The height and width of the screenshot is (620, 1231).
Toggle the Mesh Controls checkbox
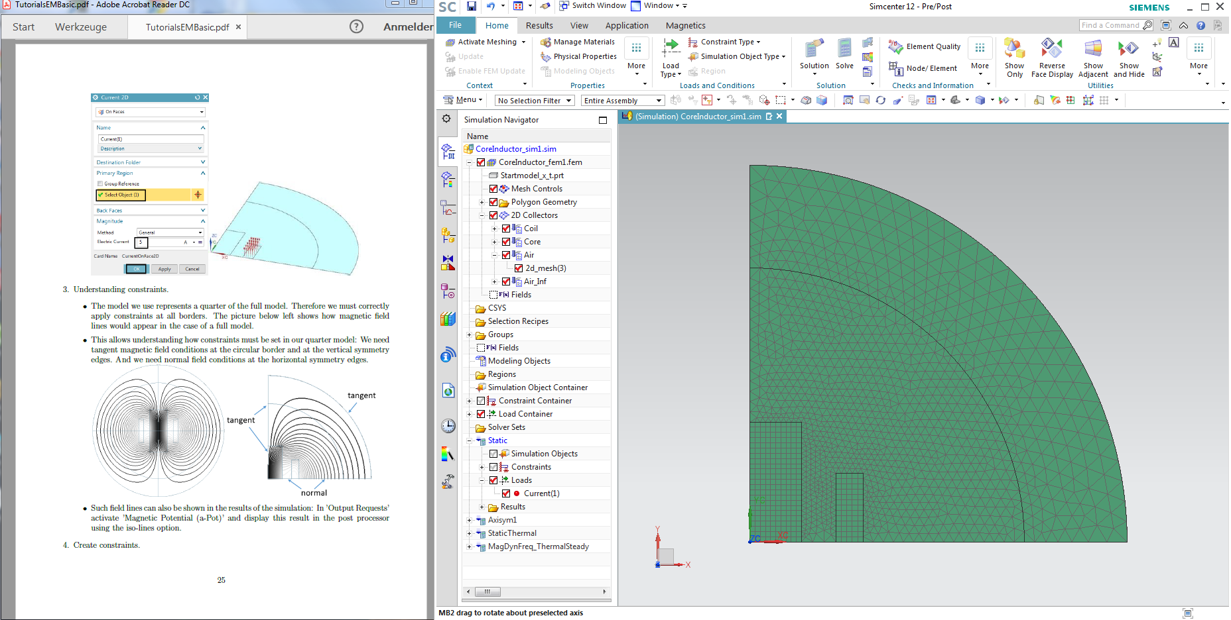pyautogui.click(x=493, y=189)
